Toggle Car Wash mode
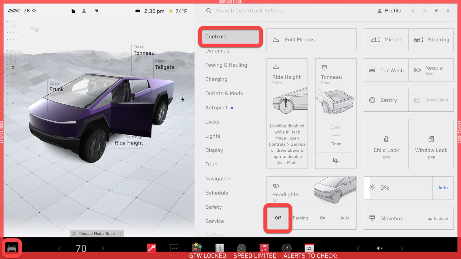The height and width of the screenshot is (259, 461). click(x=386, y=70)
